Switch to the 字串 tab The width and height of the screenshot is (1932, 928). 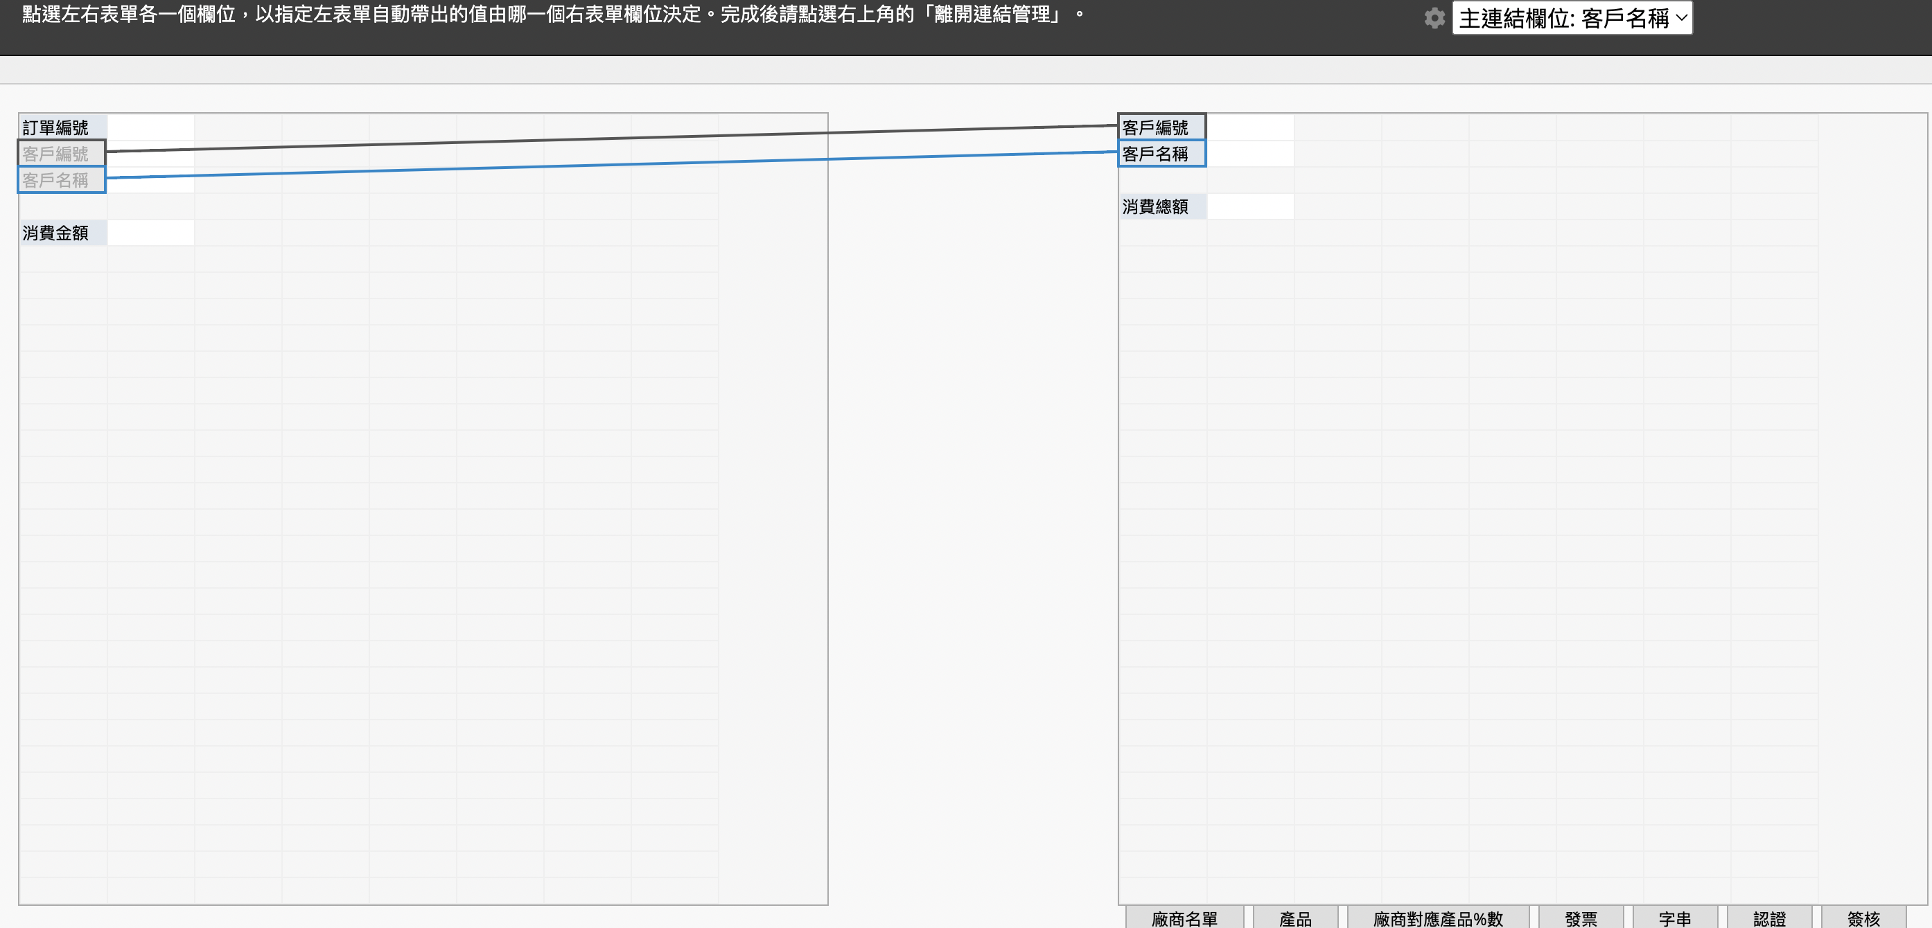click(1675, 918)
